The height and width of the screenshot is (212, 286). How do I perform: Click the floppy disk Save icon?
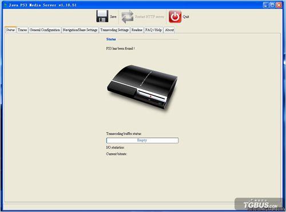[x=102, y=16]
